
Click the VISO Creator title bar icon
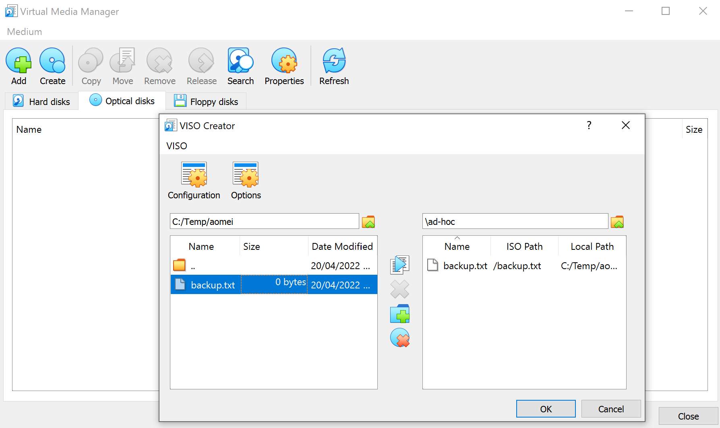(171, 126)
